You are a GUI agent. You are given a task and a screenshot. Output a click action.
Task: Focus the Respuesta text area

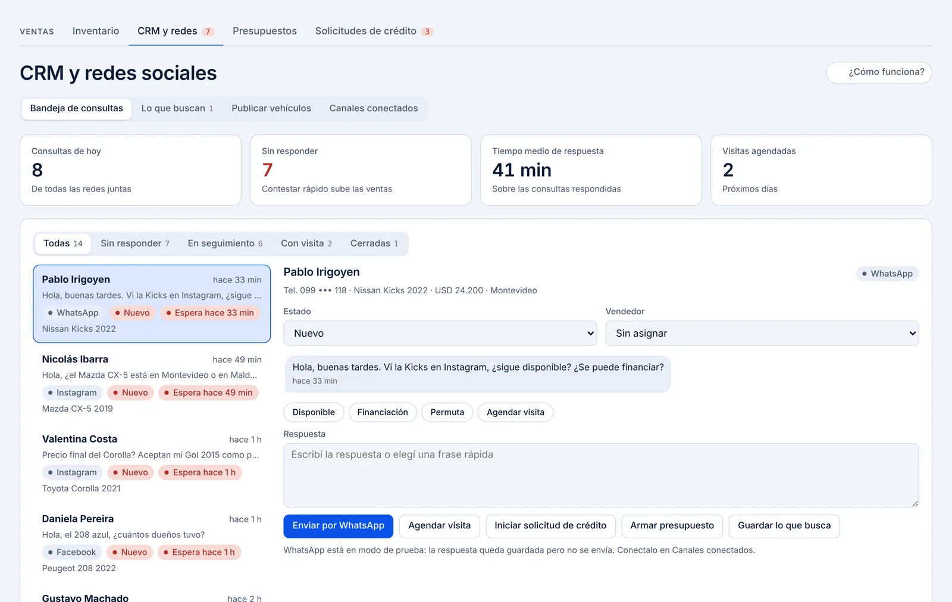click(x=601, y=475)
